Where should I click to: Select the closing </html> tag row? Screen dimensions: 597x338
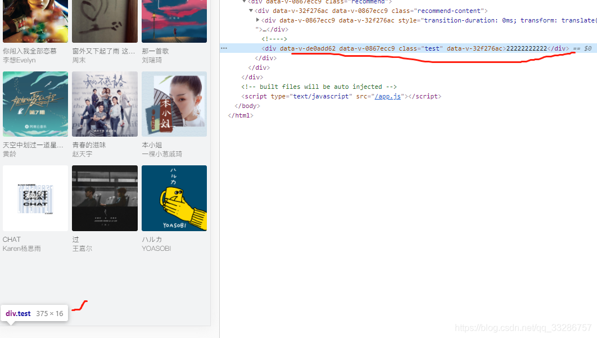tap(241, 115)
